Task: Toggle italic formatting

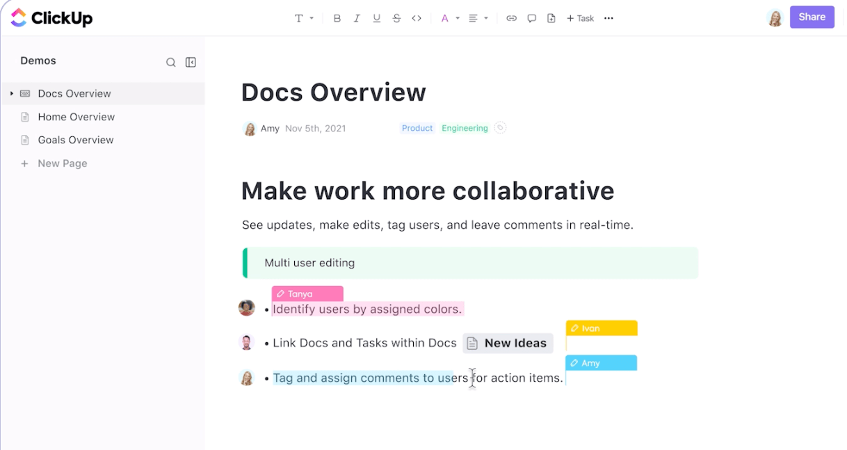Action: click(357, 18)
